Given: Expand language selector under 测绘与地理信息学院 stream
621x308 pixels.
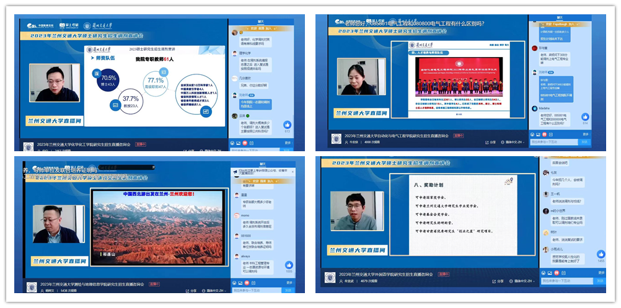Looking at the screenshot, I should click(214, 290).
